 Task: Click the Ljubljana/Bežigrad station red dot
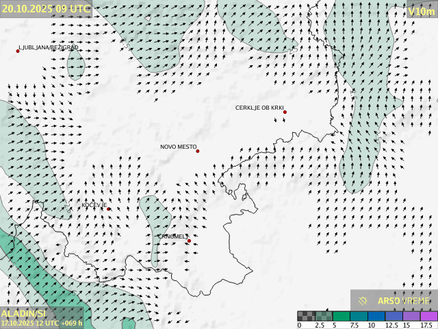pos(18,51)
